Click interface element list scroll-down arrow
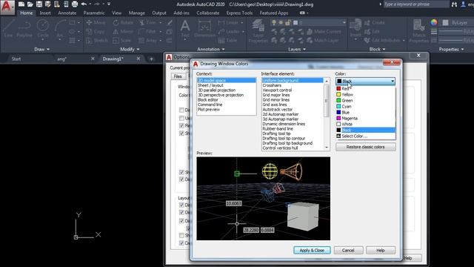Screen dimensions: 474x267 click(327, 148)
